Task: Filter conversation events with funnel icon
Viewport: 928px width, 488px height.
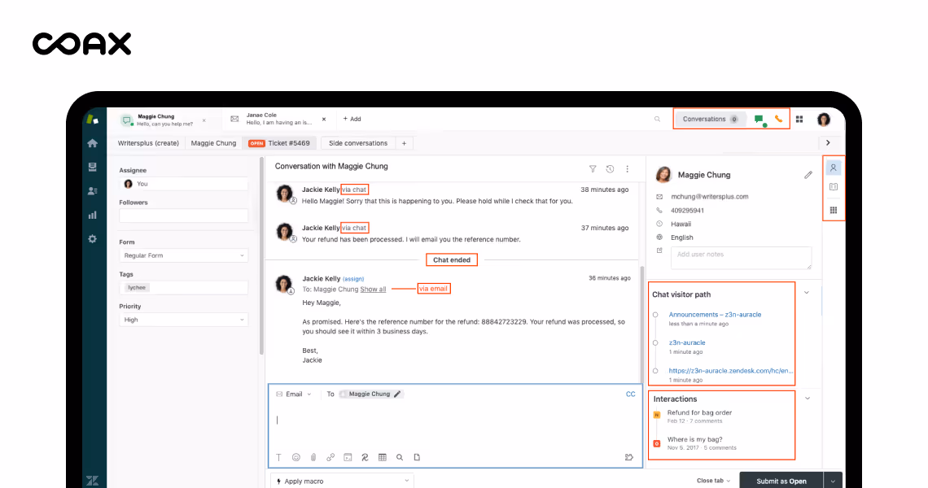Action: click(x=593, y=169)
